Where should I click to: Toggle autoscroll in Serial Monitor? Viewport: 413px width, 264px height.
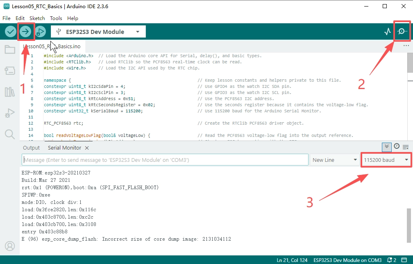tap(387, 147)
